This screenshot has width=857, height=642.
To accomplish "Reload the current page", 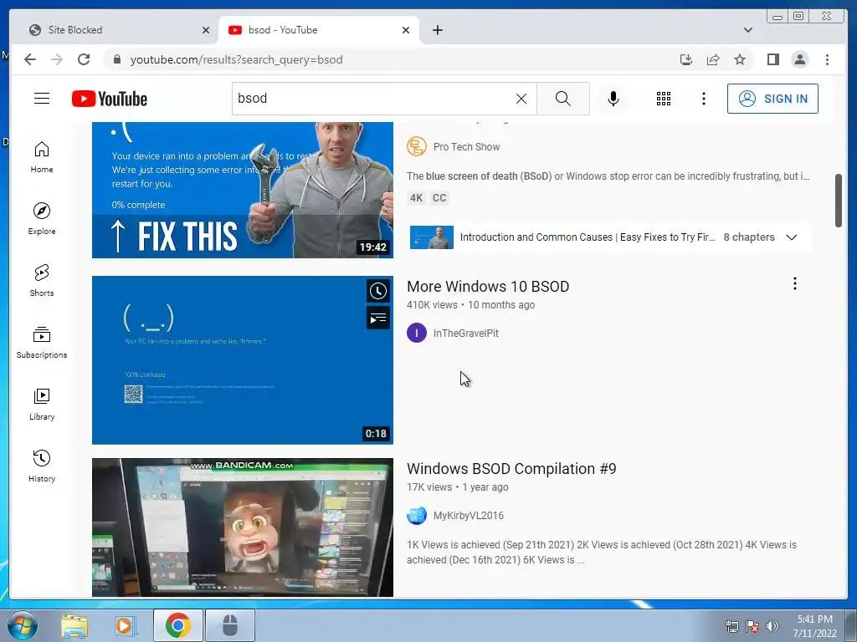I will point(84,59).
